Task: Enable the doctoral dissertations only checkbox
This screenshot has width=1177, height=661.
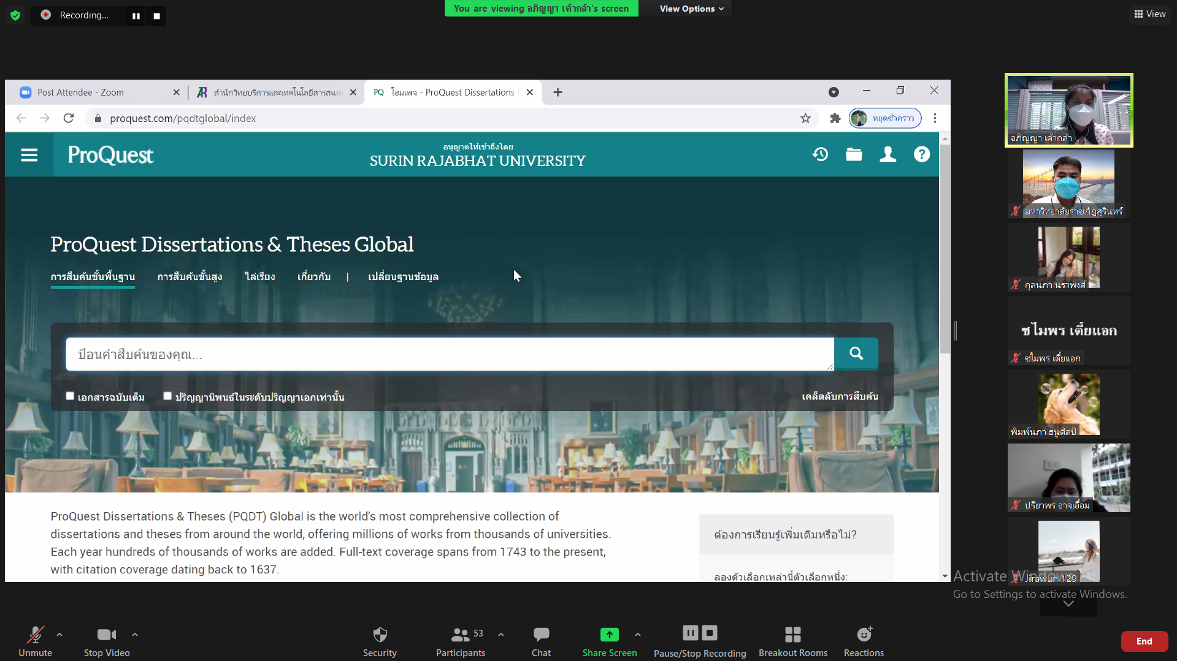Action: pos(167,396)
